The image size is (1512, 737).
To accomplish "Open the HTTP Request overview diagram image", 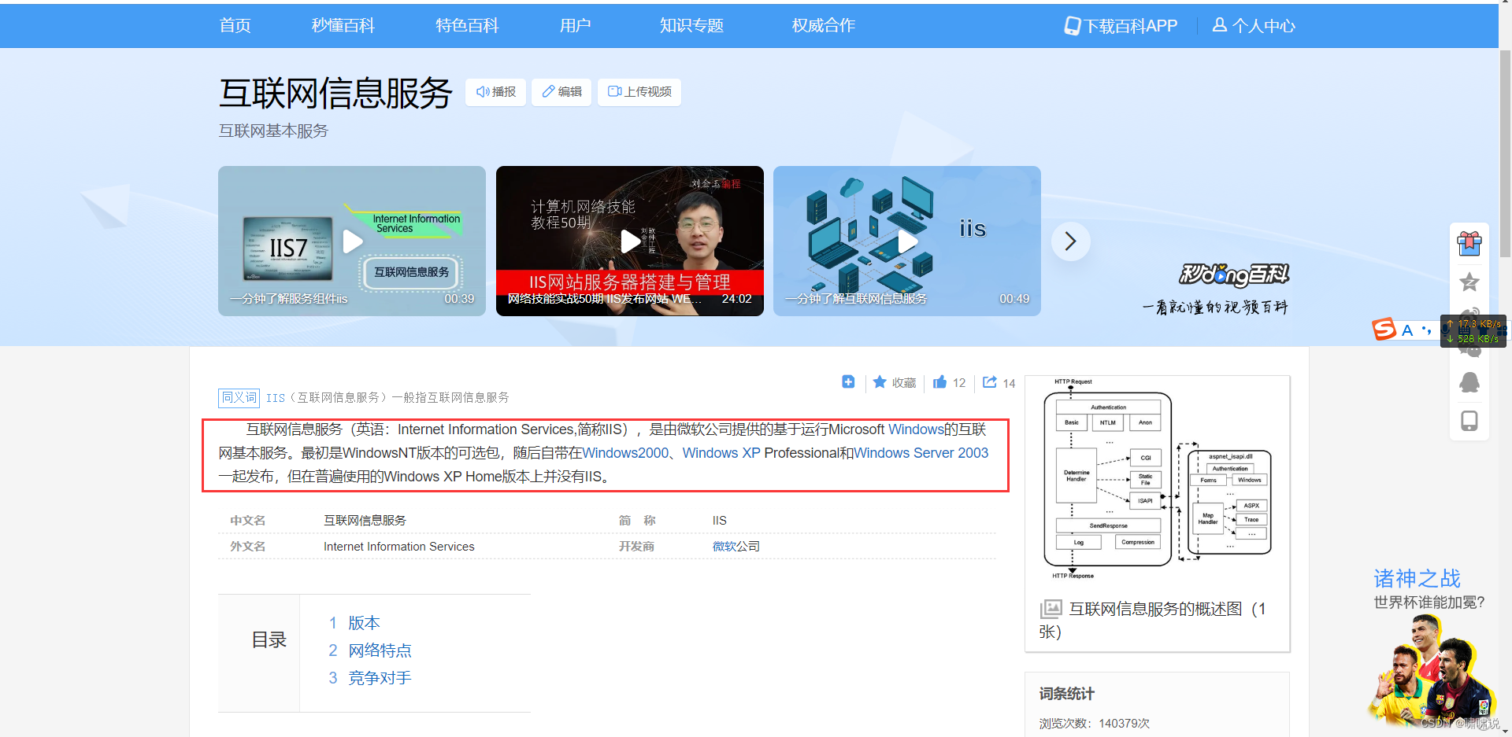I will [1157, 480].
